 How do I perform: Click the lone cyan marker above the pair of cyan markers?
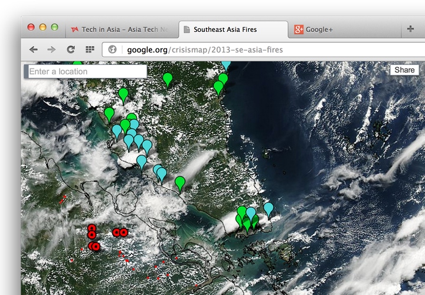[x=142, y=162]
